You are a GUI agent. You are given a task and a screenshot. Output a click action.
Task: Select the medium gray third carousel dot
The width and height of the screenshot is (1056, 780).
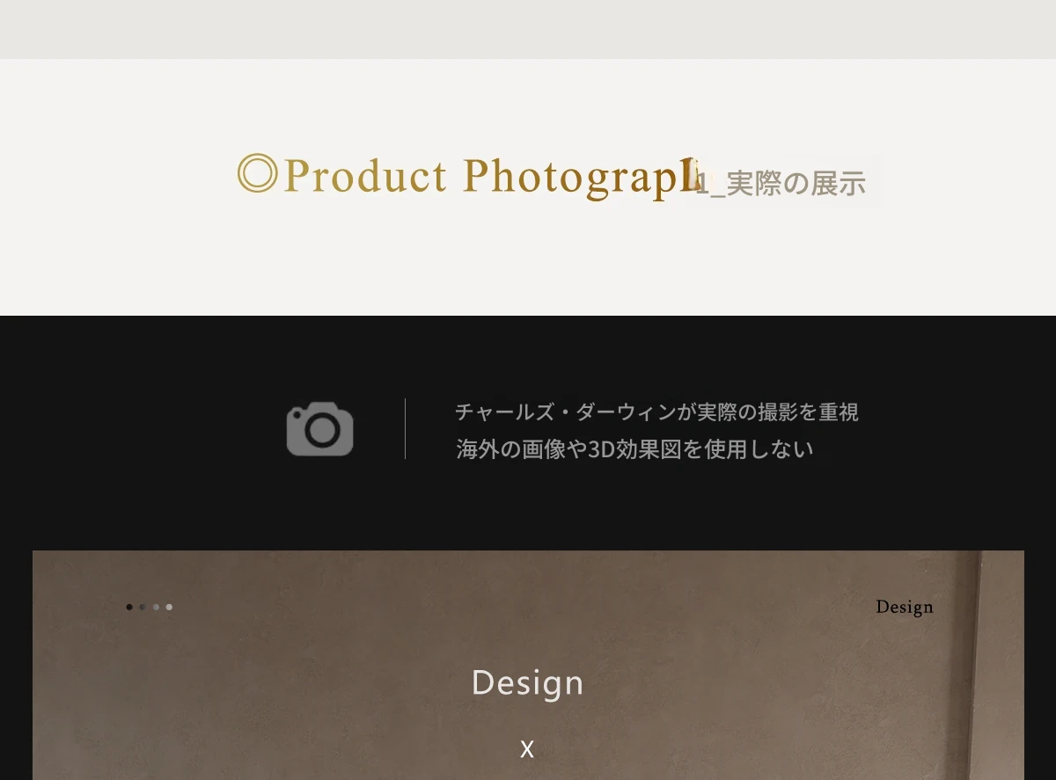tap(156, 607)
